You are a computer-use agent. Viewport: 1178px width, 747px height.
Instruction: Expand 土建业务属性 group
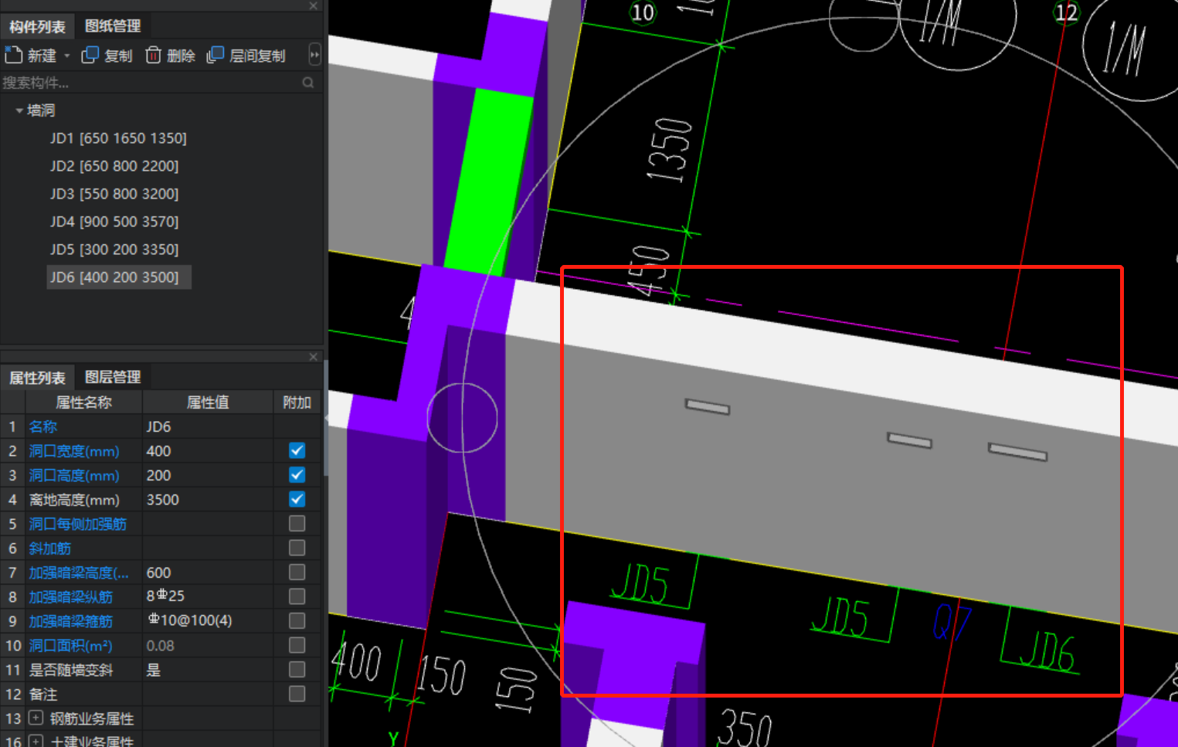(36, 742)
